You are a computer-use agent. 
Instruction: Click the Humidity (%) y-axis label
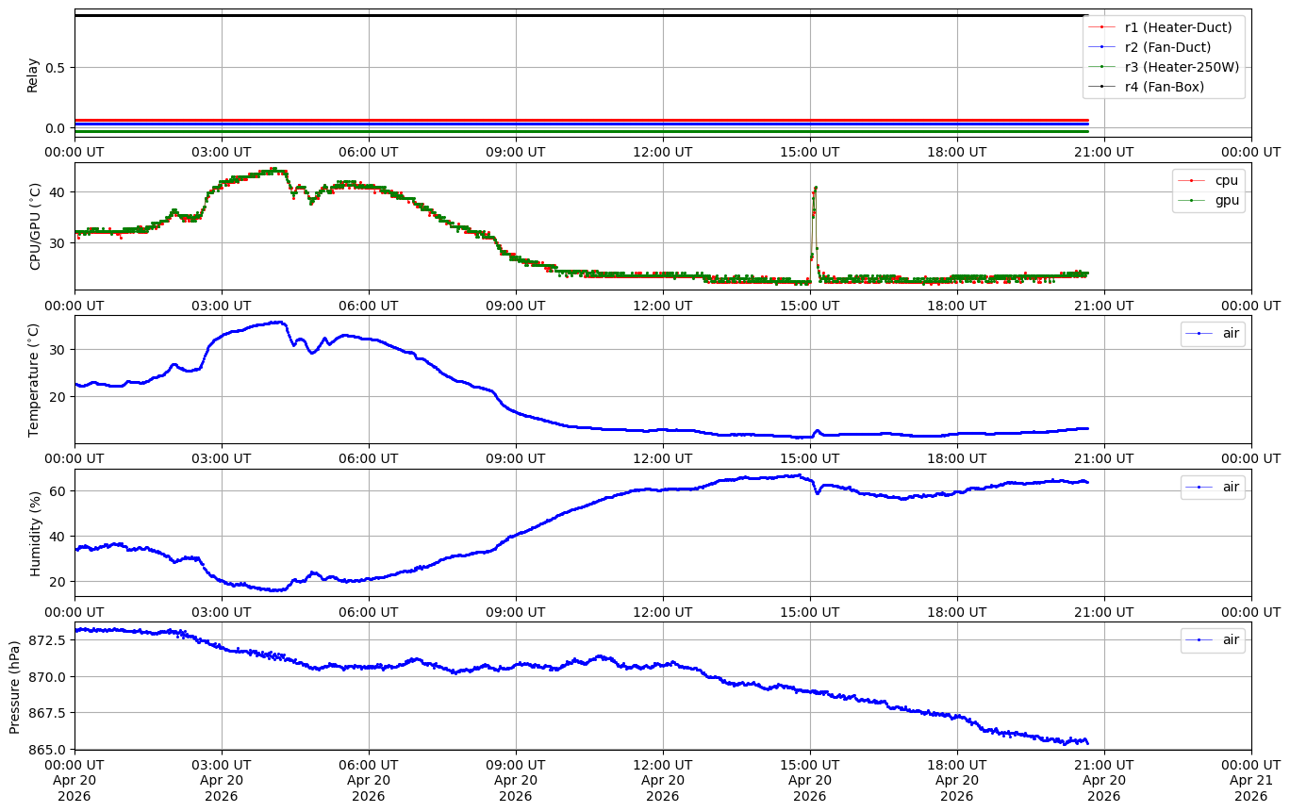tap(36, 533)
